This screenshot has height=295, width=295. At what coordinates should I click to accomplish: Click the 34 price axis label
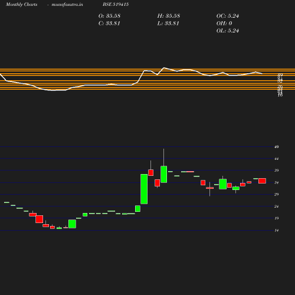tap(277, 183)
